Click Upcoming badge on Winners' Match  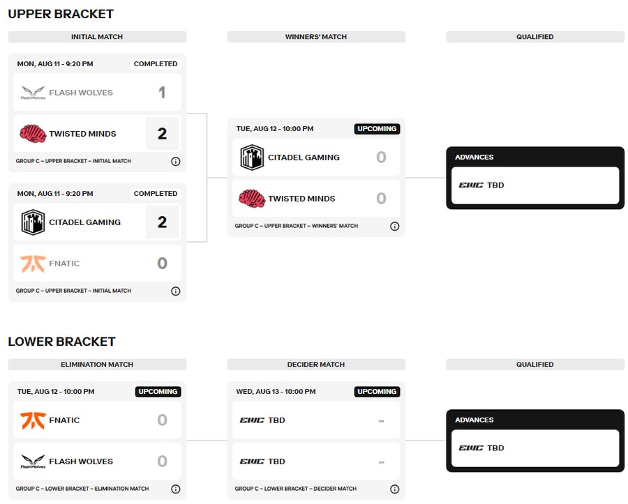[x=377, y=129]
